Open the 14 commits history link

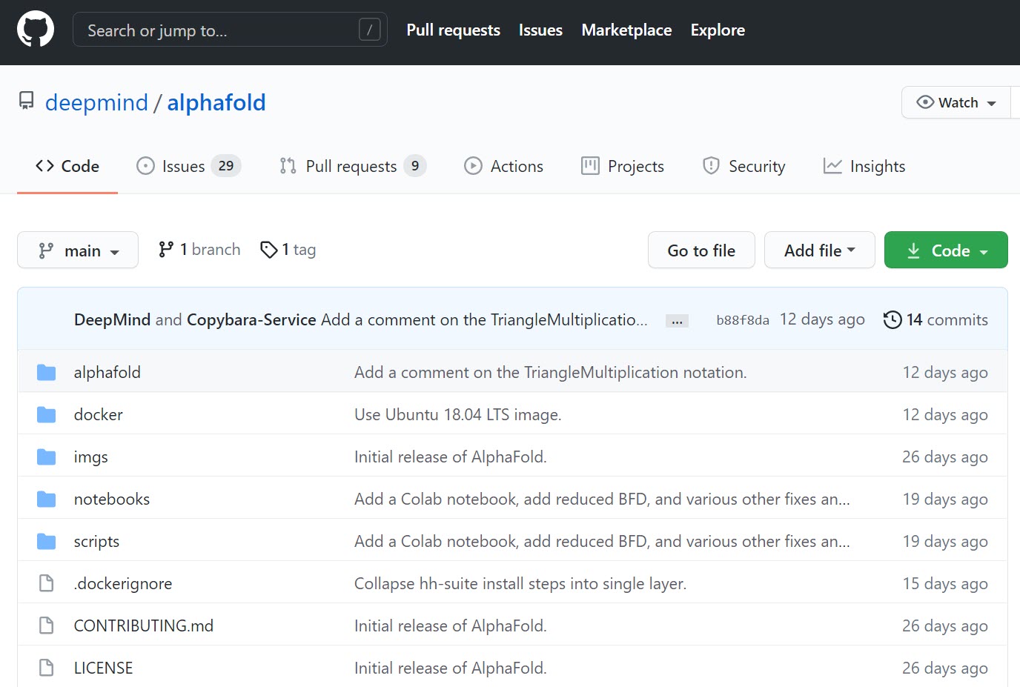tap(936, 319)
